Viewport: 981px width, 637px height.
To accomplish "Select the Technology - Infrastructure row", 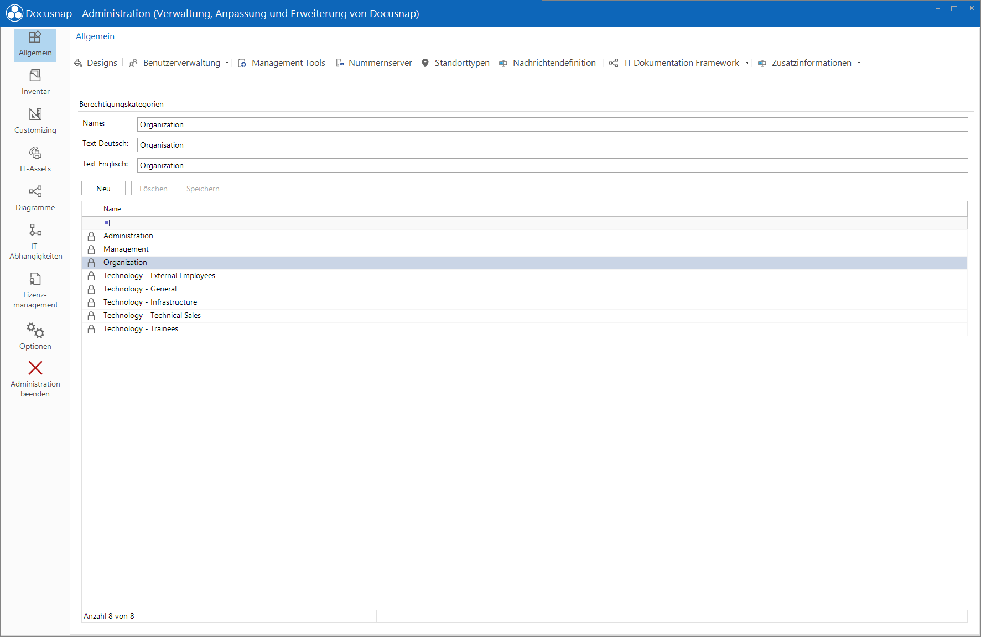I will tap(525, 302).
